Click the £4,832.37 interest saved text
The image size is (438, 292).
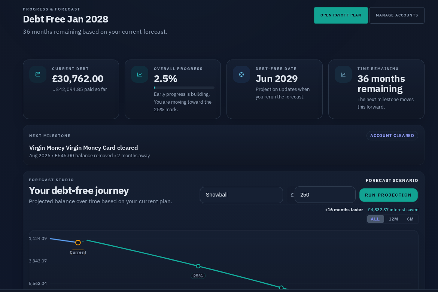click(393, 210)
